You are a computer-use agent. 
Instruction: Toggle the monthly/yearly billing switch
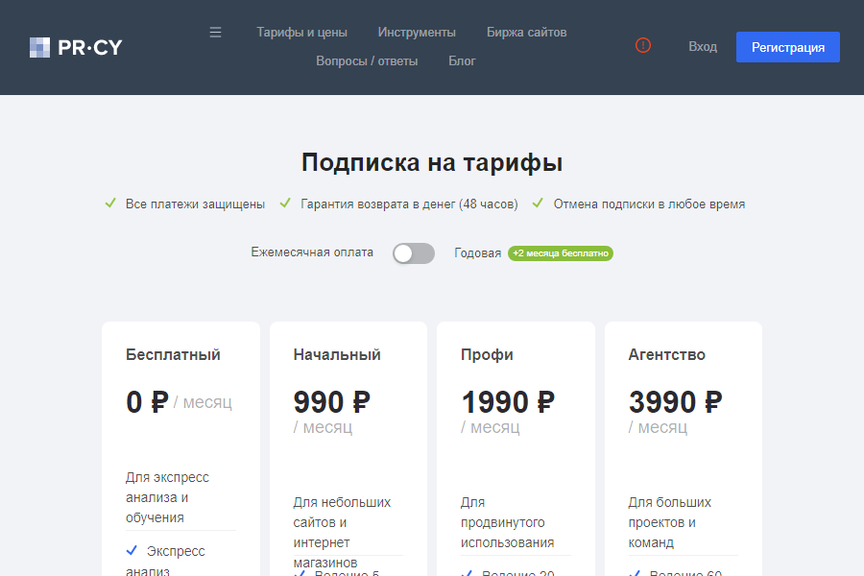[414, 253]
